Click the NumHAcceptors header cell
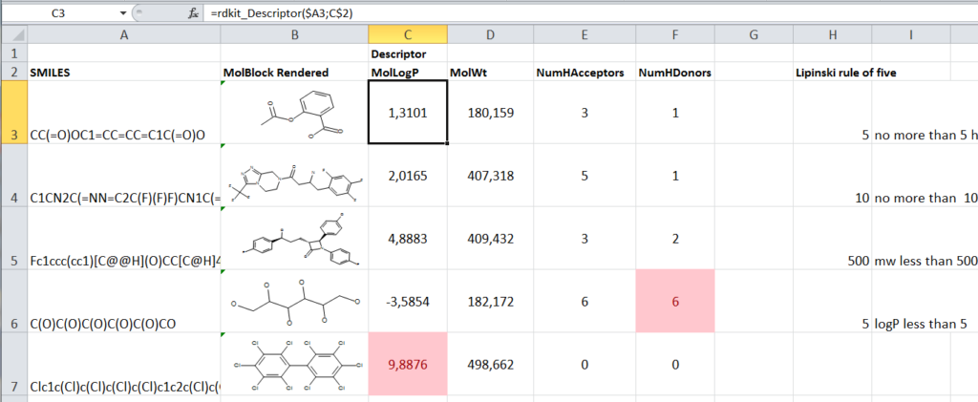 tap(584, 72)
